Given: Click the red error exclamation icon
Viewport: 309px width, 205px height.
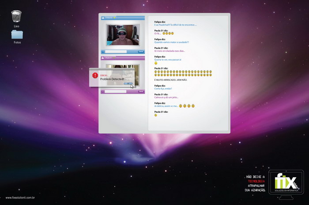Looking at the screenshot, I should (95, 76).
